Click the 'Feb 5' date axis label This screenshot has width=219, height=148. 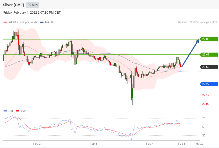(x=182, y=144)
